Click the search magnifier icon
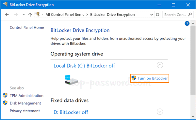196x120 pixels. point(190,14)
